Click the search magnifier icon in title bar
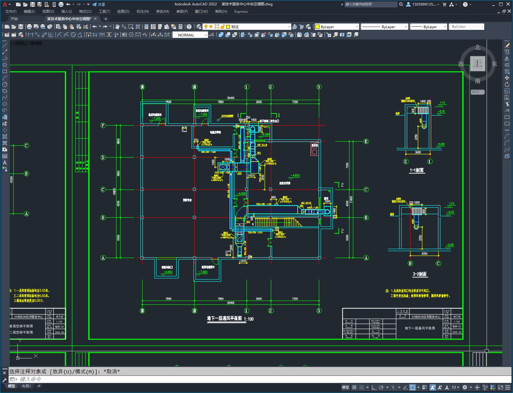 (401, 4)
